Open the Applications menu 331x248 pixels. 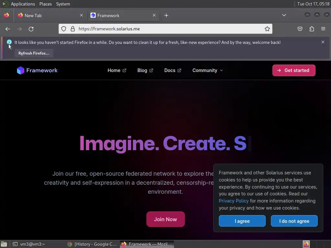[23, 4]
